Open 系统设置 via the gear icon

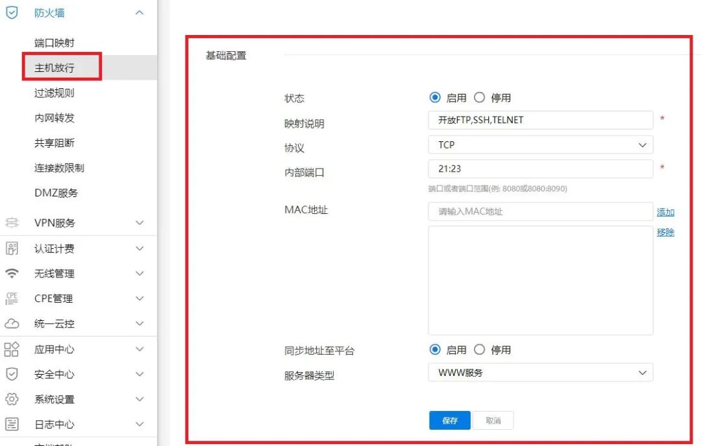click(x=12, y=399)
